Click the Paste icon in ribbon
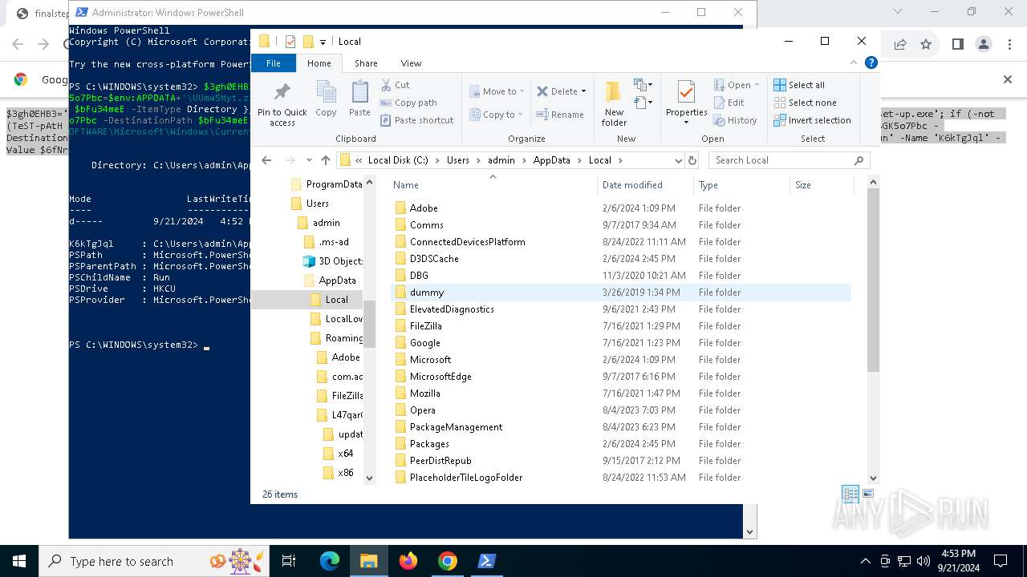1027x577 pixels. (359, 92)
